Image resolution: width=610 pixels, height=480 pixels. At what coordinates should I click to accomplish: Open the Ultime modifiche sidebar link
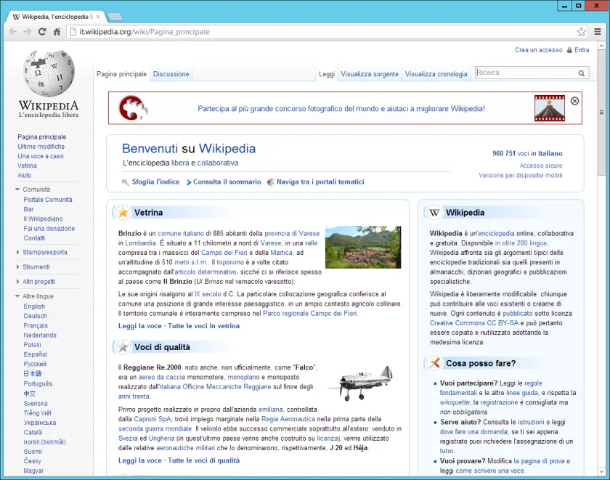click(41, 147)
